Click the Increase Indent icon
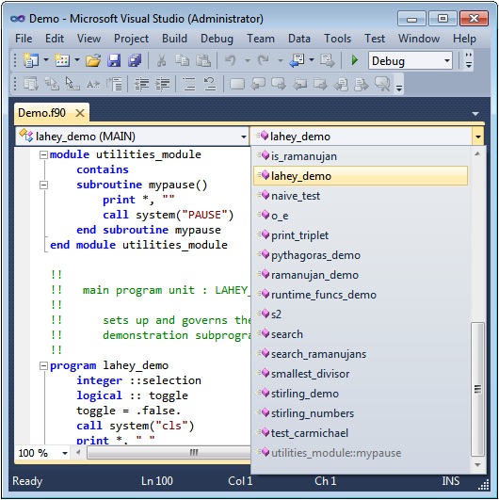The width and height of the screenshot is (499, 500). 163,85
